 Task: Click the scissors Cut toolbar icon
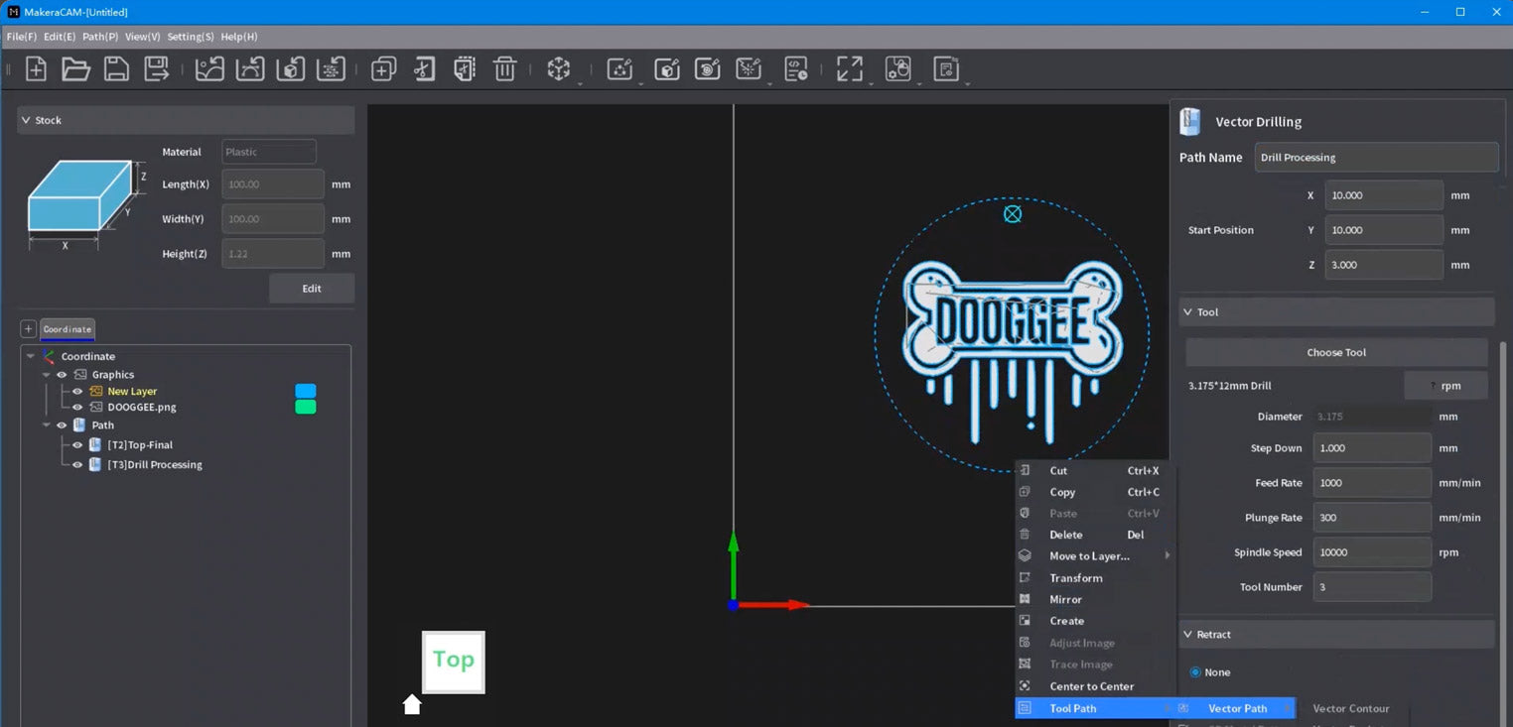[424, 69]
